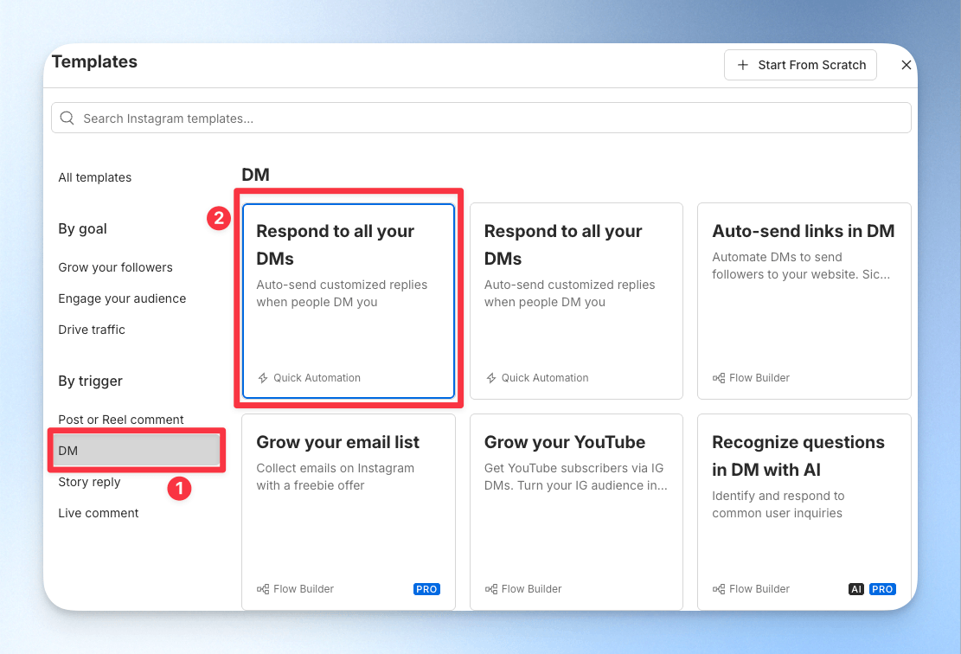The image size is (961, 654).
Task: Click the PRO badge on Recognize questions card
Action: coord(882,589)
